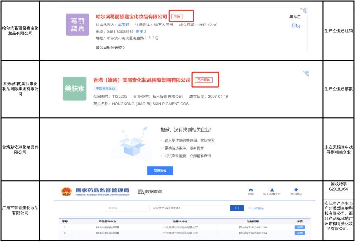Click the 黑龙江 region label

point(295,17)
